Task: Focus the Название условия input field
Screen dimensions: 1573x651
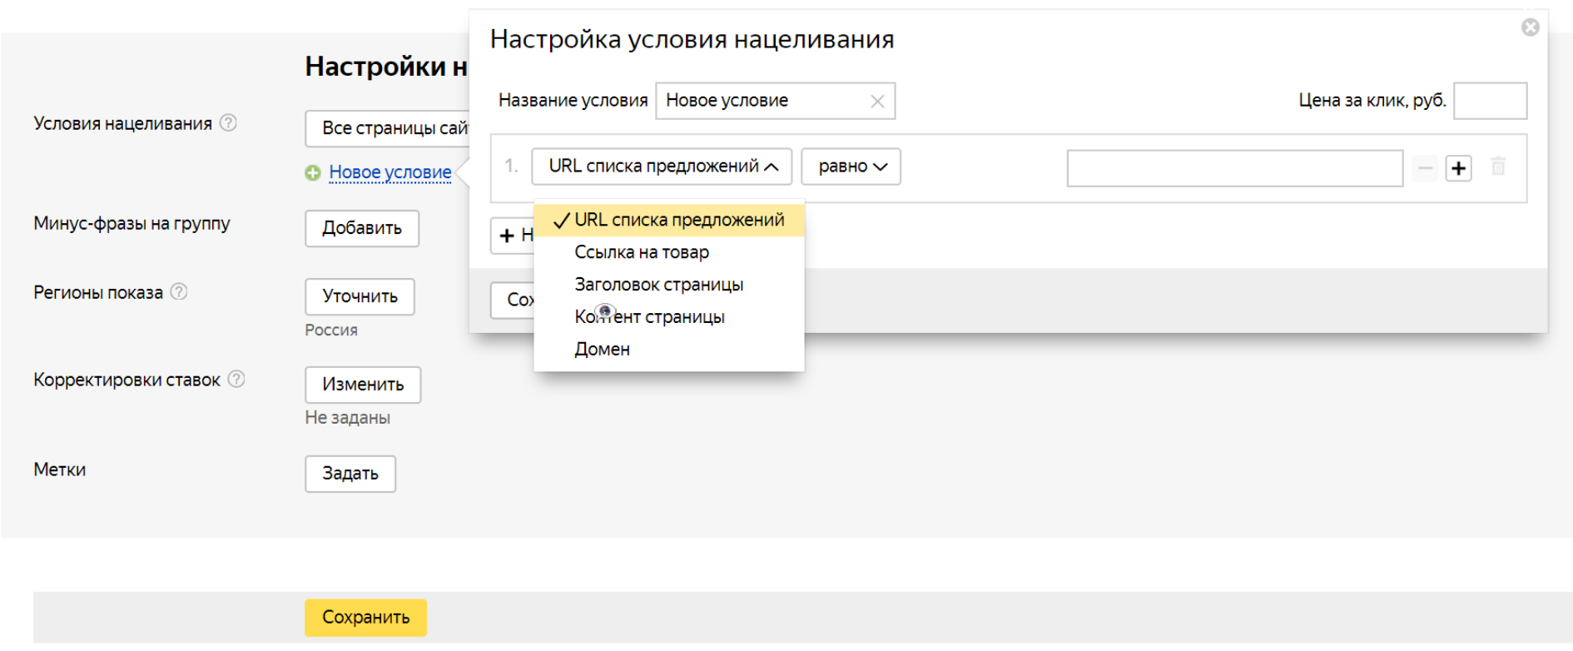Action: pos(775,101)
